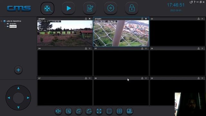Close video pane 03

[x=202, y=19]
